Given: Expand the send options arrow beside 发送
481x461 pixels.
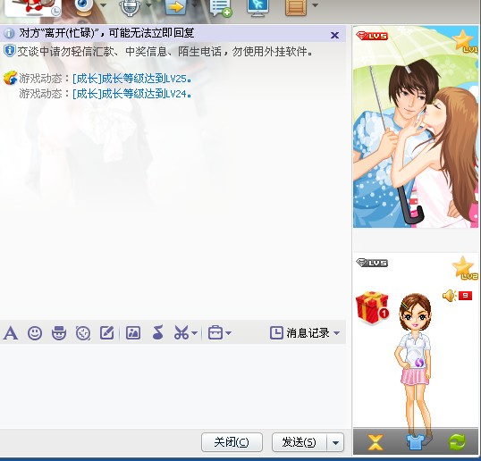Looking at the screenshot, I should click(x=335, y=442).
